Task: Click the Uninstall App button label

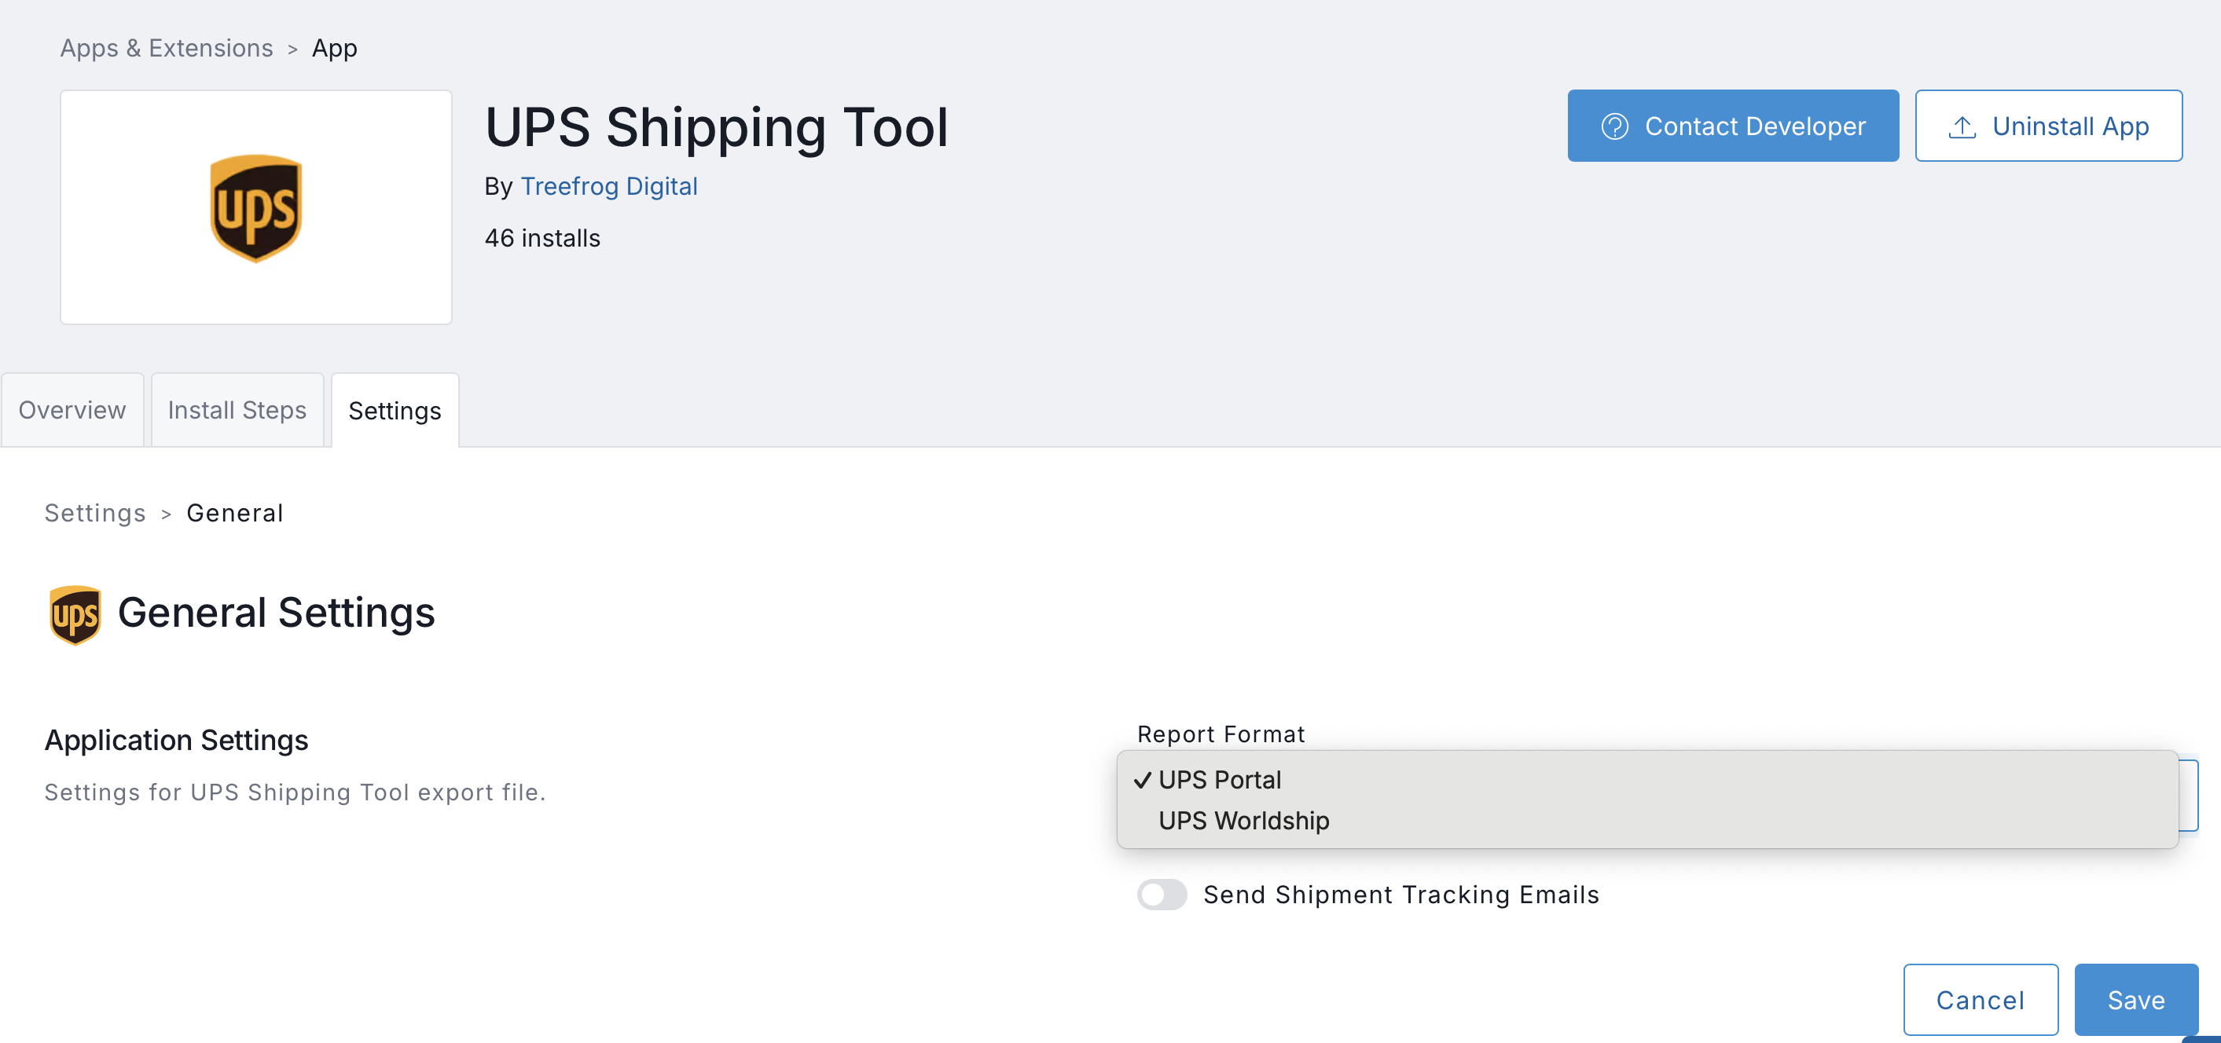Action: pos(2069,126)
